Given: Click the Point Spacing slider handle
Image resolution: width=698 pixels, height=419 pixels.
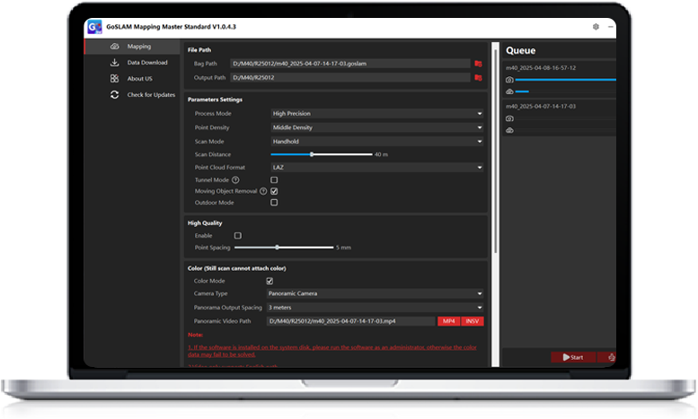Looking at the screenshot, I should [x=277, y=248].
